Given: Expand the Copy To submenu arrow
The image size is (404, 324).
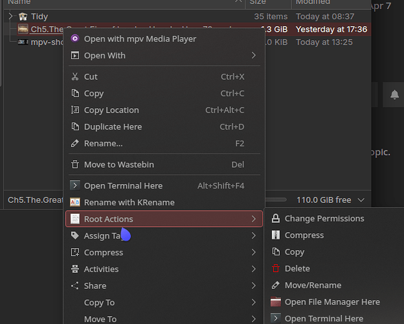Looking at the screenshot, I should pyautogui.click(x=254, y=303).
